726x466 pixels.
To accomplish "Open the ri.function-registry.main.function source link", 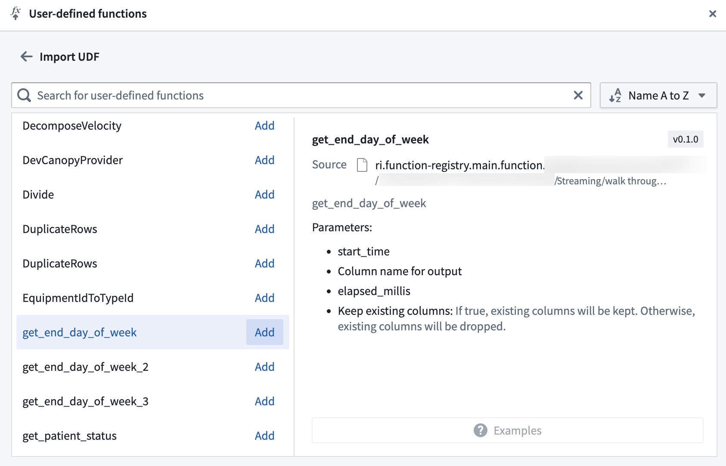I will coord(460,165).
